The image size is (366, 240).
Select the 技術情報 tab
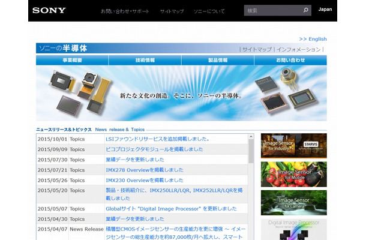(145, 60)
